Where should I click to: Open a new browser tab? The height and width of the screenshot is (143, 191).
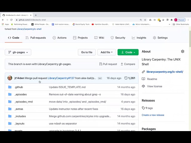tap(36, 15)
